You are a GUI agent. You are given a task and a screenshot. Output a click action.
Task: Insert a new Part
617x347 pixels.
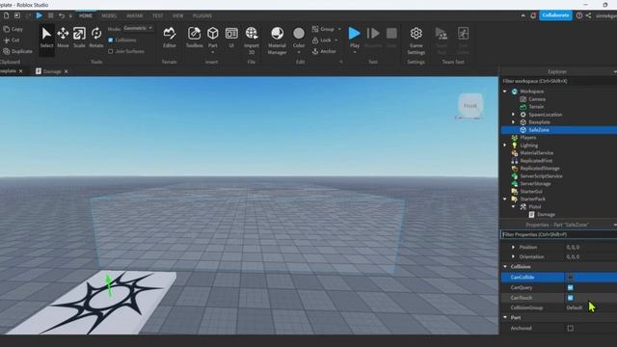tap(213, 36)
